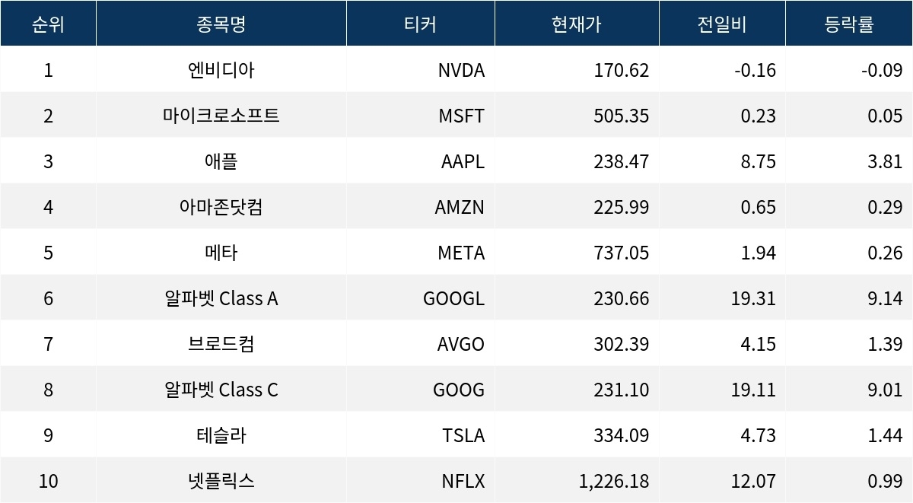Image resolution: width=913 pixels, height=503 pixels.
Task: Click the 순위 column header
Action: coord(48,24)
